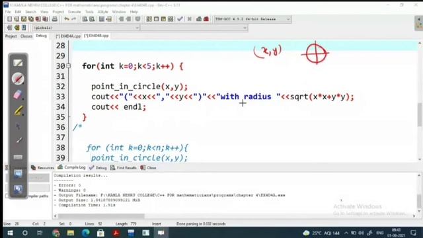Open the notification center icon
This screenshot has height=238, width=423.
coord(413,233)
